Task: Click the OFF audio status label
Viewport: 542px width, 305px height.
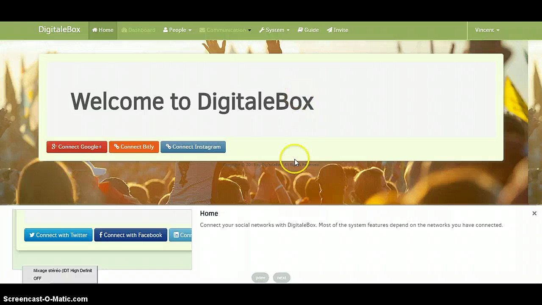Action: (37, 278)
